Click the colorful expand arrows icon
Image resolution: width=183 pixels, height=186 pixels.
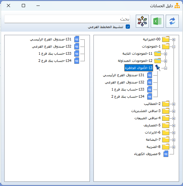142,21
